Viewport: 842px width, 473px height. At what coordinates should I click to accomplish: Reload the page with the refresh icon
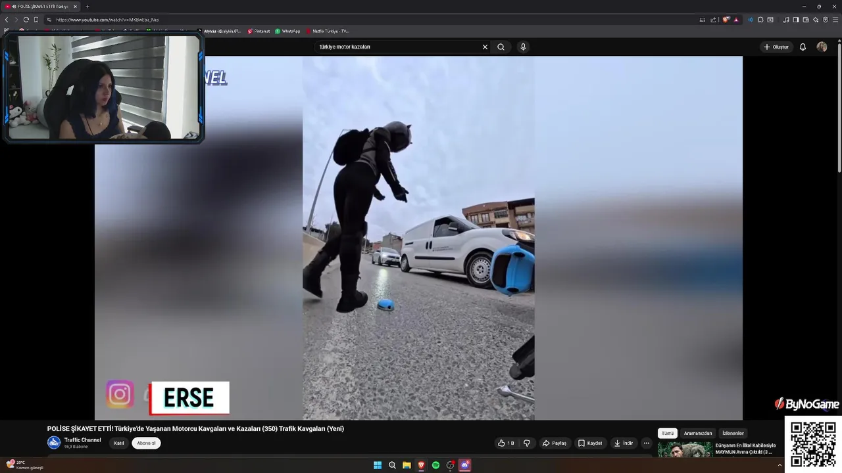(26, 20)
